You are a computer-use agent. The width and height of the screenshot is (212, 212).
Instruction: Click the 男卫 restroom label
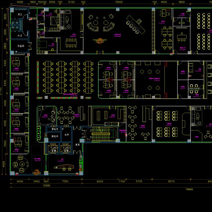20,15
